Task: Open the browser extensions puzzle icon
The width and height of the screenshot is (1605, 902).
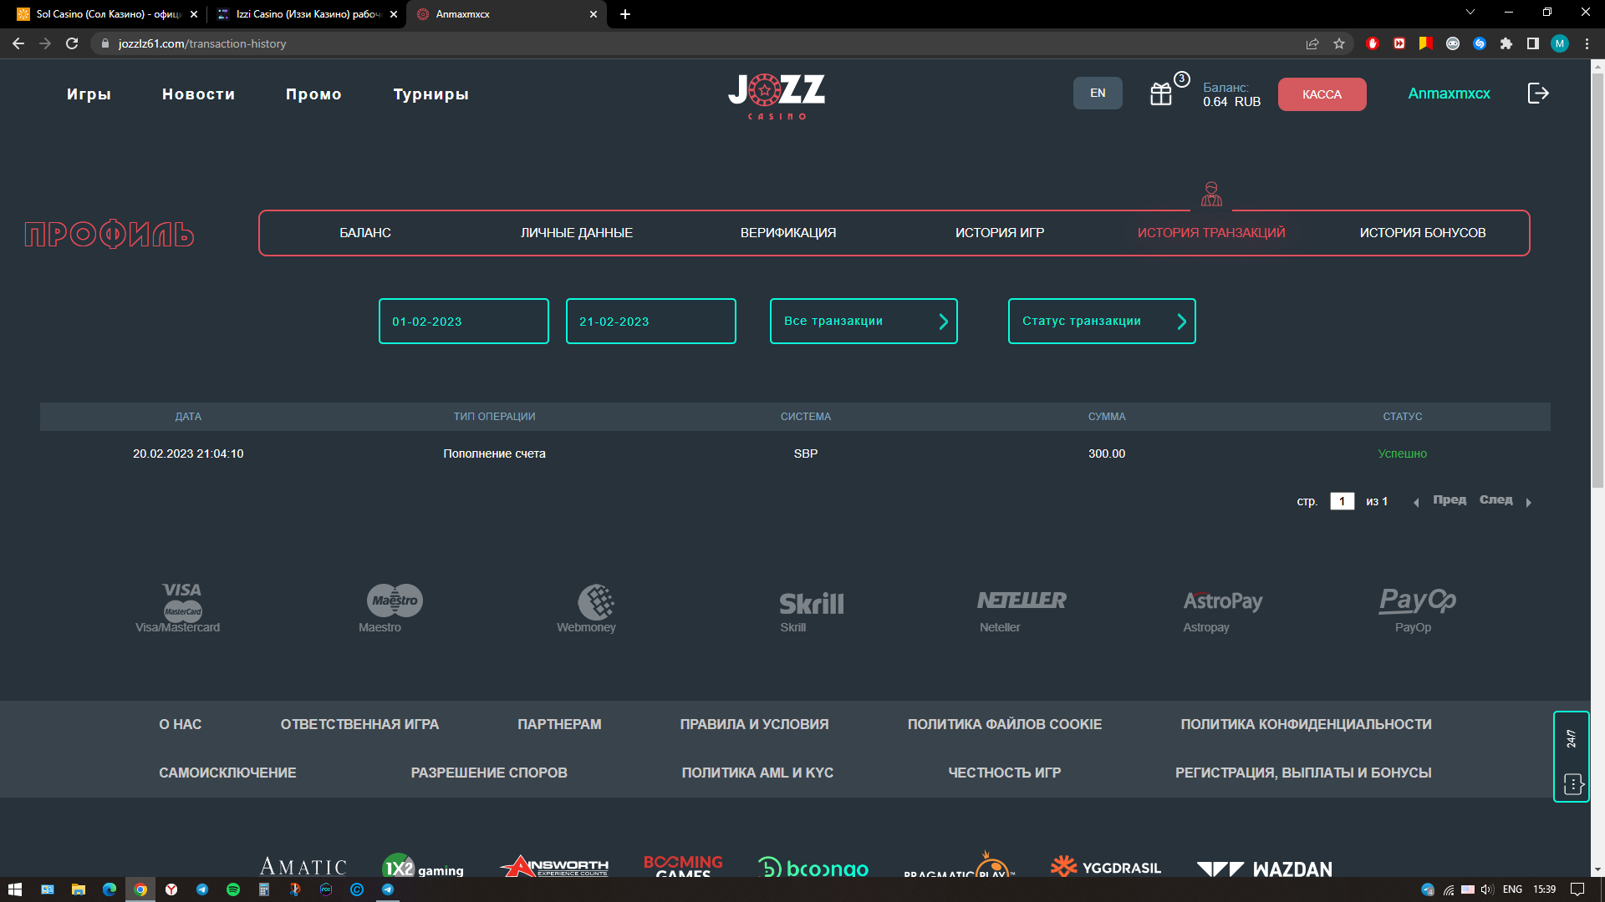Action: pyautogui.click(x=1506, y=43)
